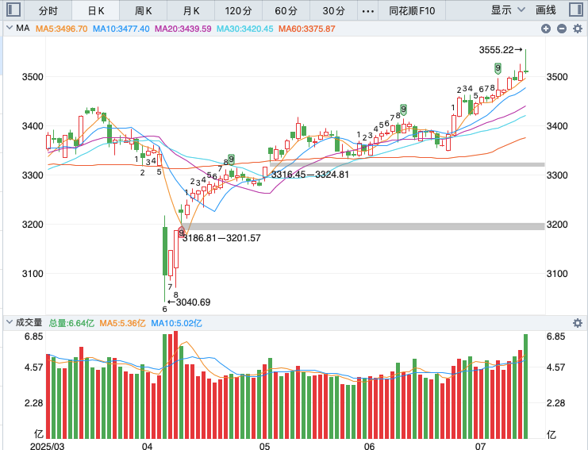Image resolution: width=588 pixels, height=450 pixels.
Task: Open the 30分 chart tab
Action: [x=334, y=10]
